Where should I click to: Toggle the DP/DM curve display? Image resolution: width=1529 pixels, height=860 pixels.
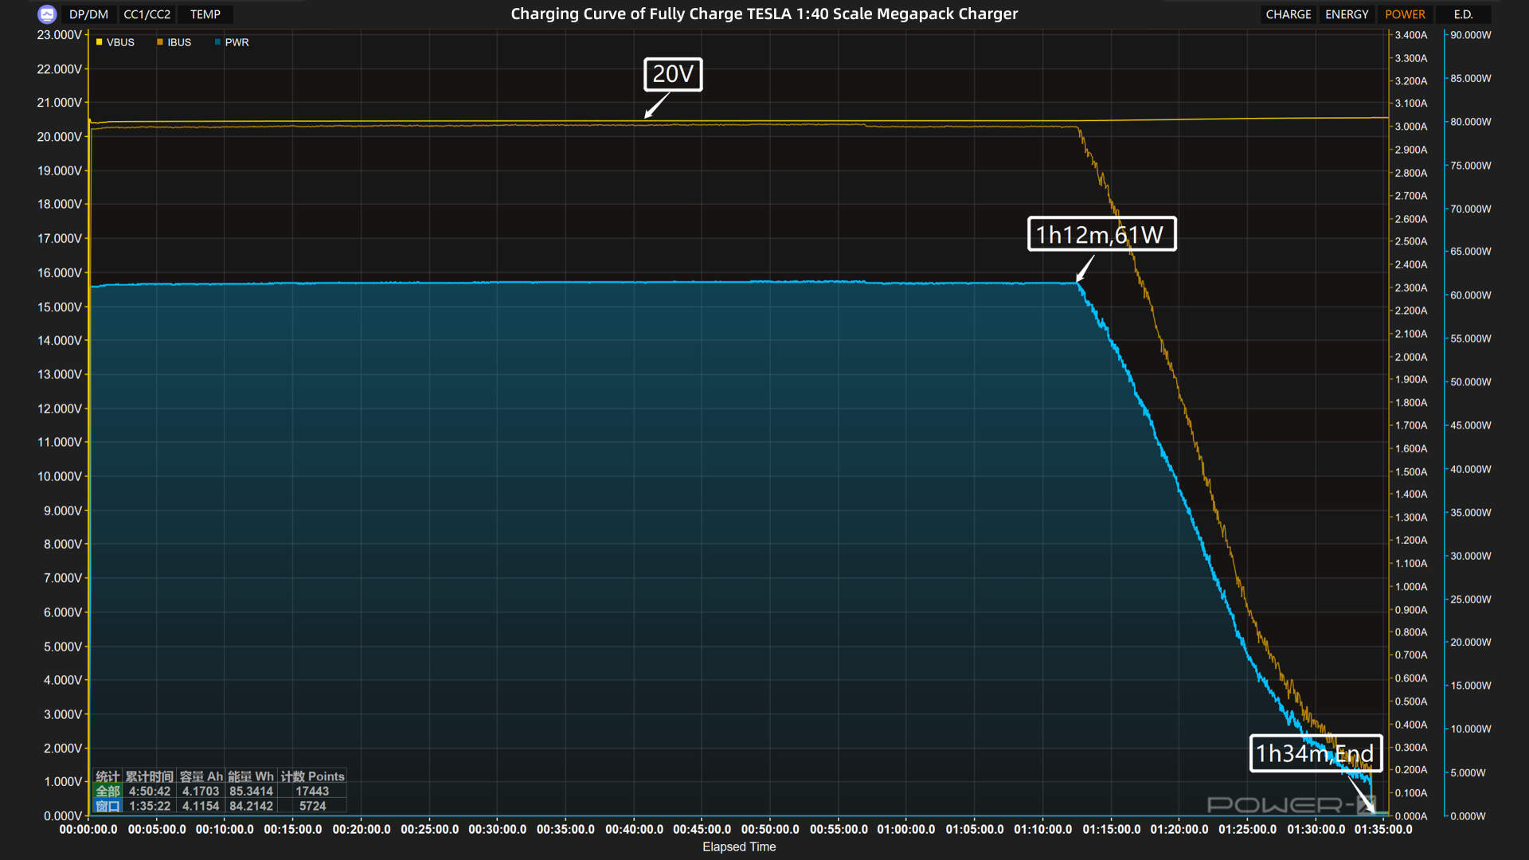point(88,14)
